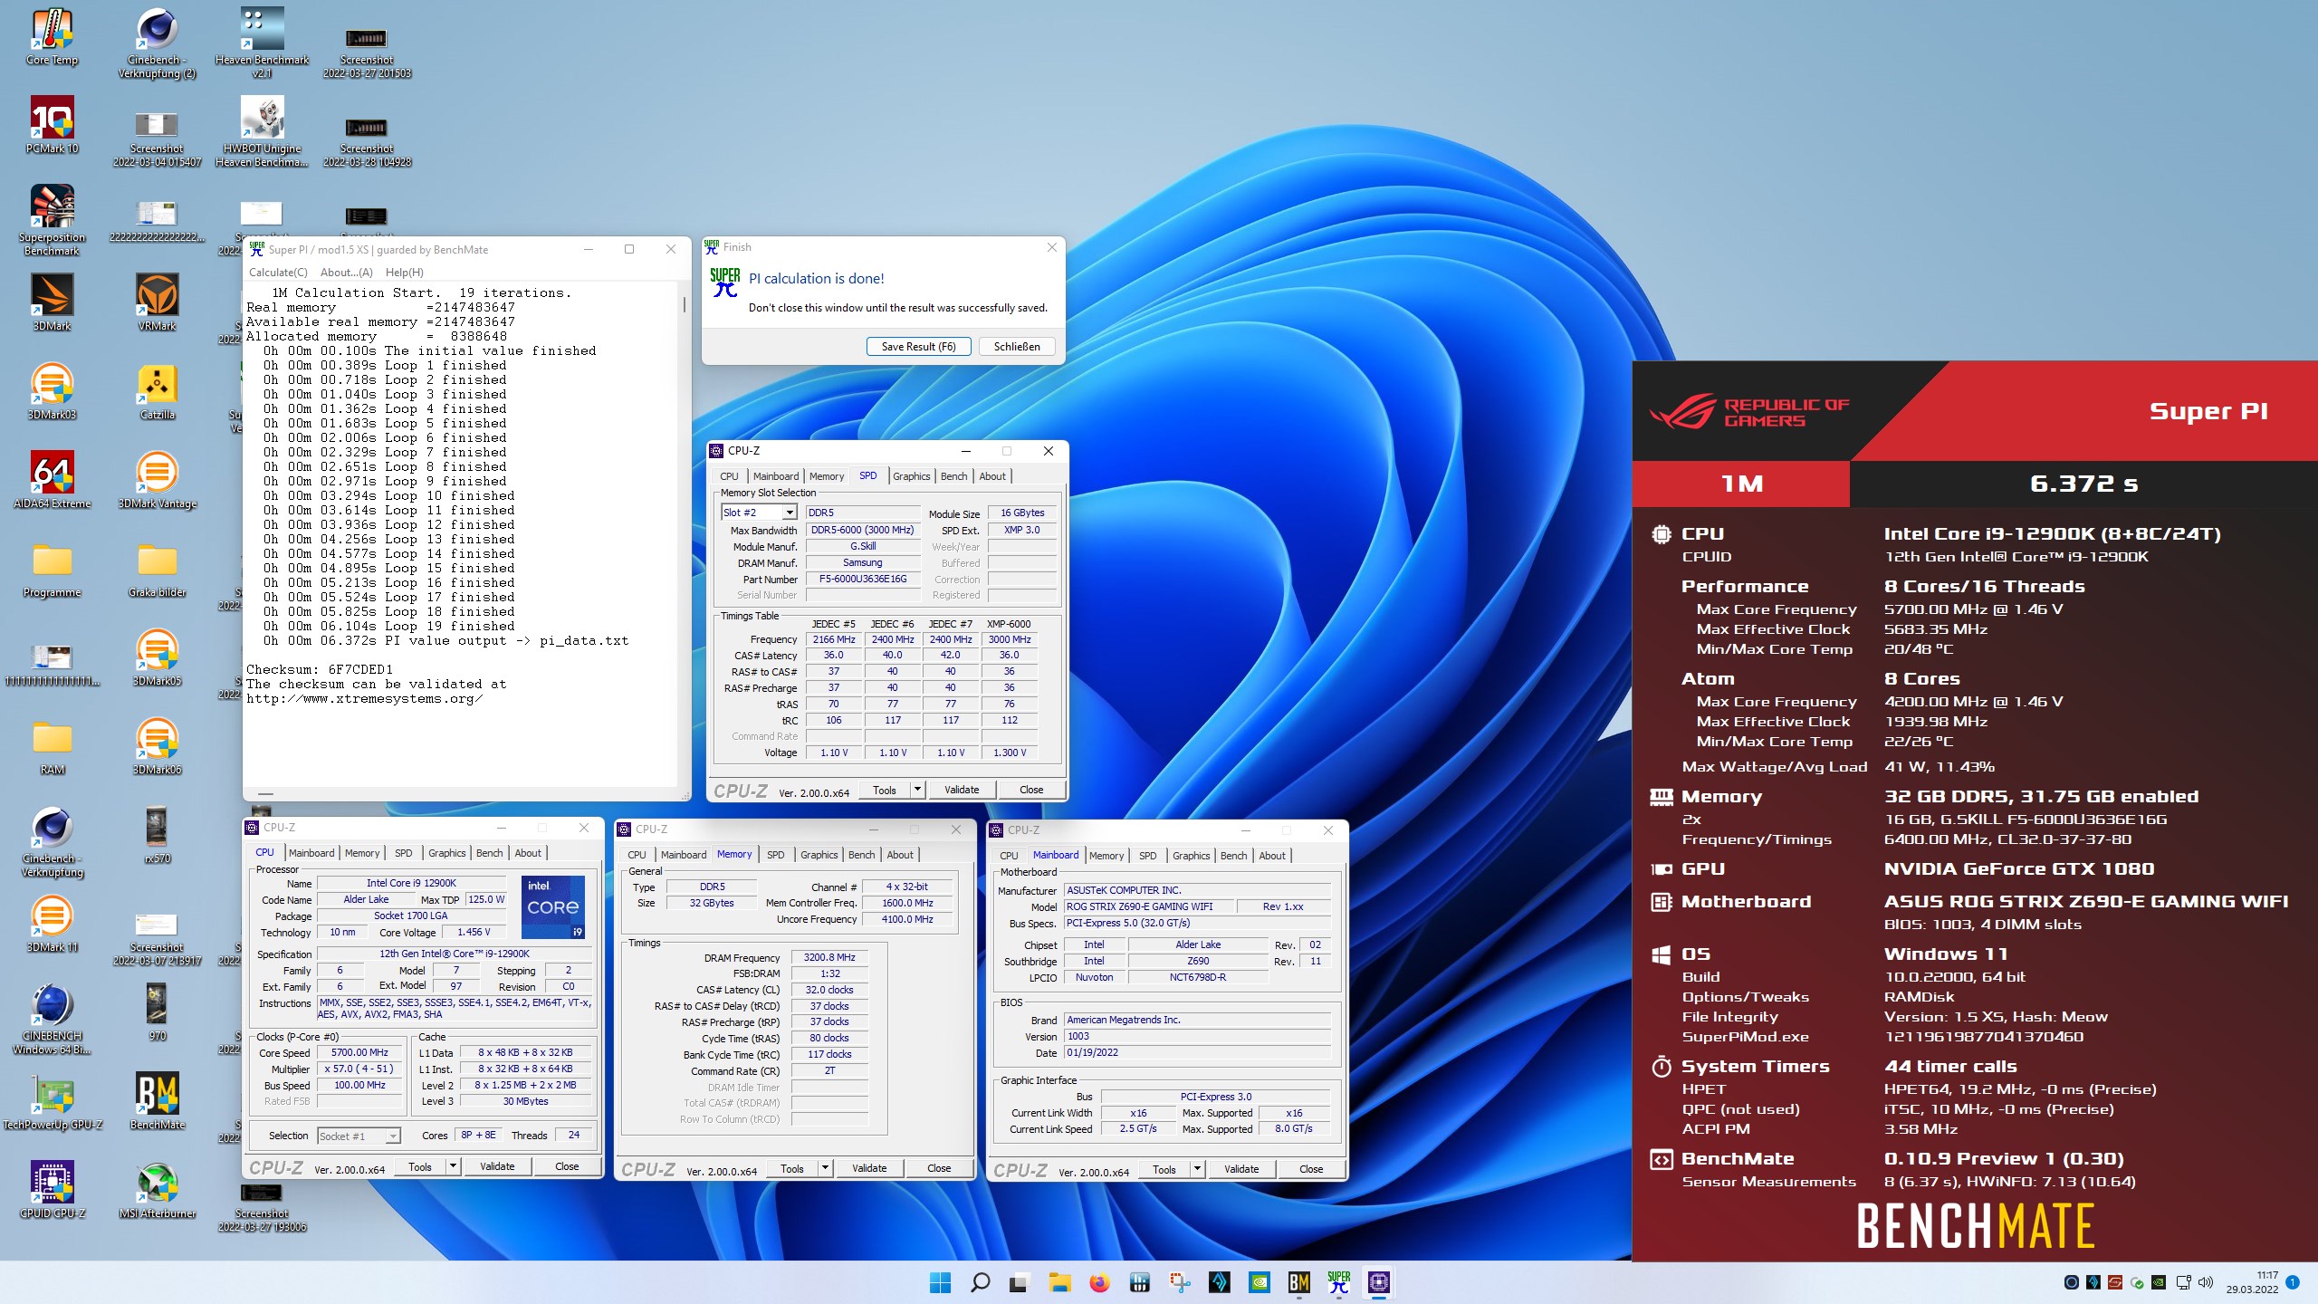Expand Tools arrow in CPU-Z Mainboard window
2318x1304 pixels.
pos(1197,1169)
